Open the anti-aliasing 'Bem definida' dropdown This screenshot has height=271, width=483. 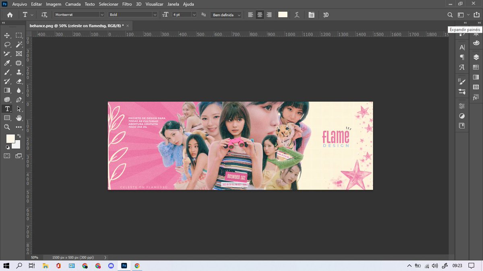[225, 14]
